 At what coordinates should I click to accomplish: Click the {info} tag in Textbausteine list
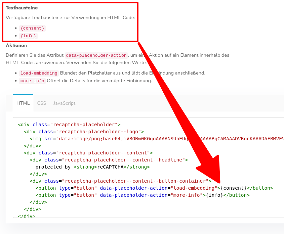pyautogui.click(x=28, y=36)
